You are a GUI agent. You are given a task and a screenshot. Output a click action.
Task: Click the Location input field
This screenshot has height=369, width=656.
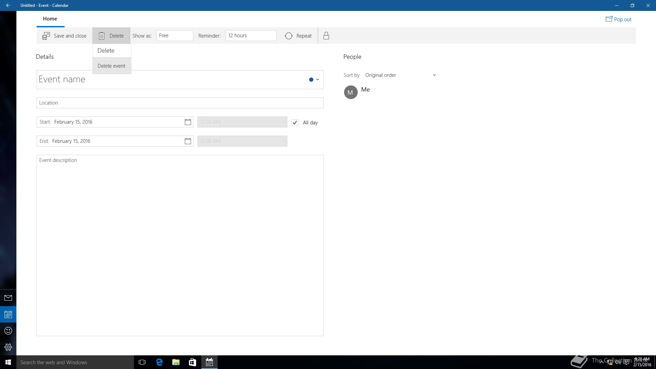point(180,103)
